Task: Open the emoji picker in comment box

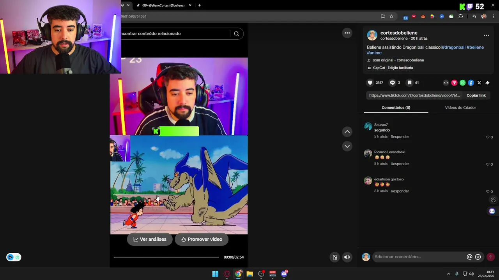Action: (478, 257)
